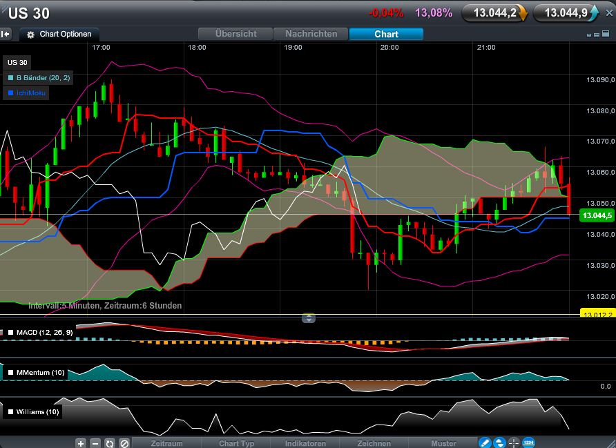Click the panel divider up-down handle

(x=309, y=318)
